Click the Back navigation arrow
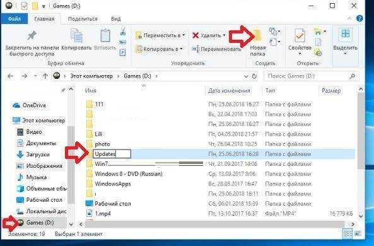 [10, 76]
